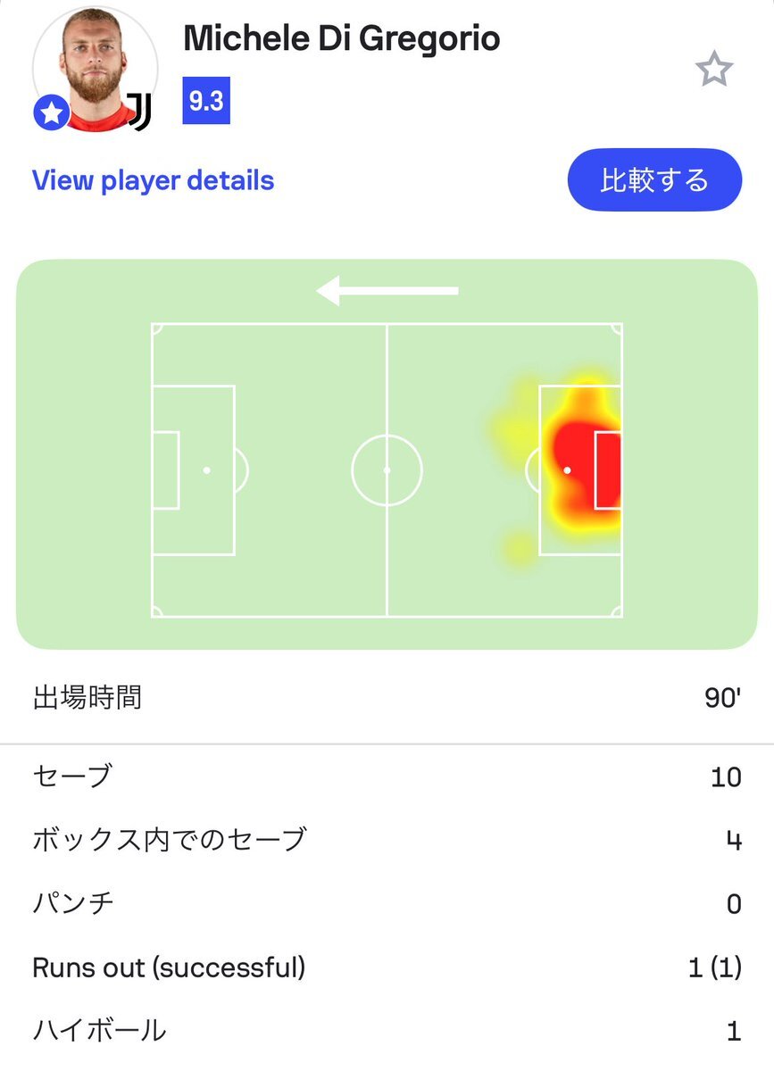Select the セーブ stat row
774x1071 pixels.
[x=387, y=776]
